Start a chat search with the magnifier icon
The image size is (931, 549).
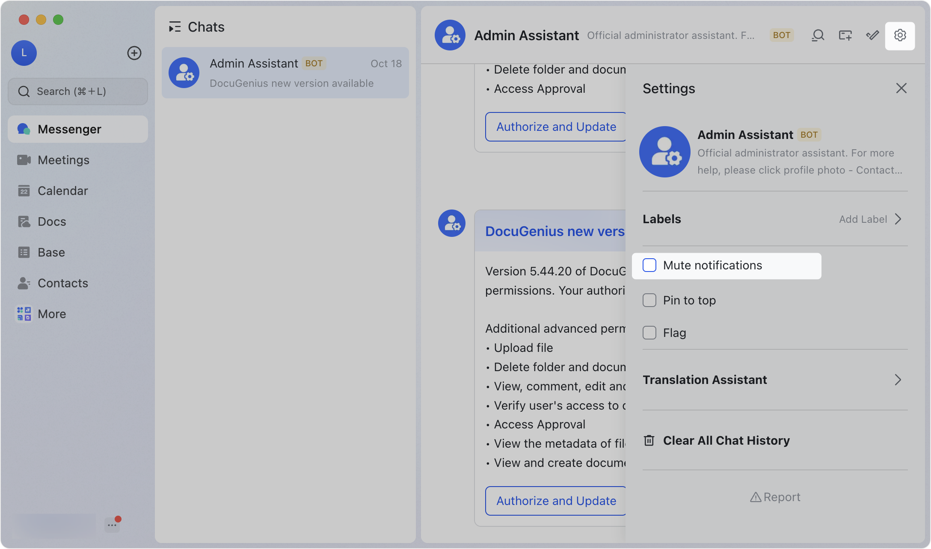[818, 35]
